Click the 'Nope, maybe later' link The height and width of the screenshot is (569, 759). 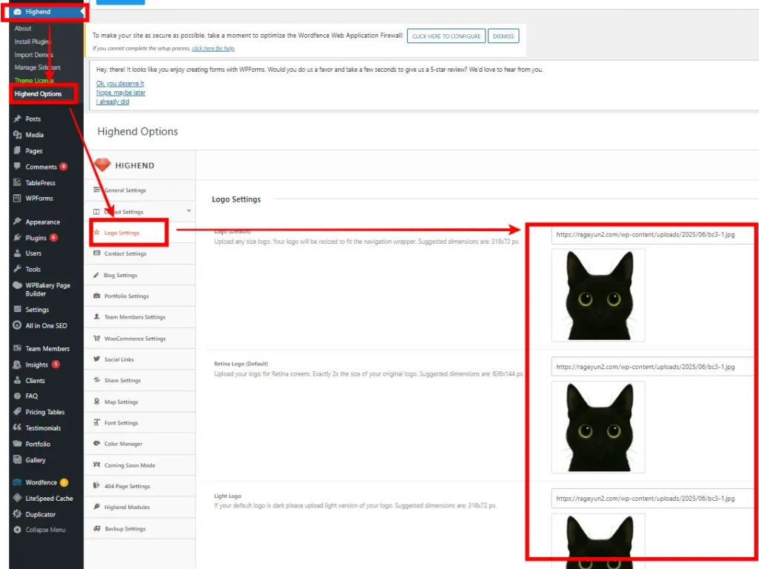tap(121, 93)
